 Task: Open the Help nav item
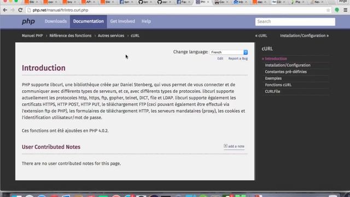146,21
